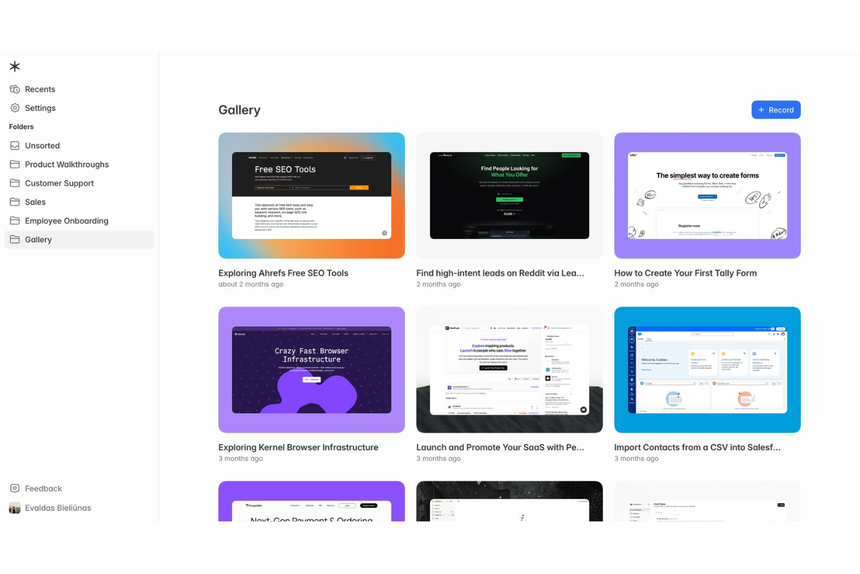Open the Evaldas Bieliūnas account name

58,508
